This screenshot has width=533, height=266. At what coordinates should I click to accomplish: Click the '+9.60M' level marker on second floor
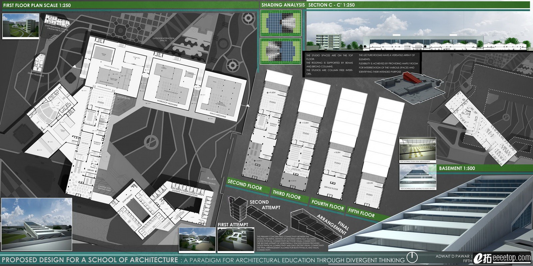(271, 92)
